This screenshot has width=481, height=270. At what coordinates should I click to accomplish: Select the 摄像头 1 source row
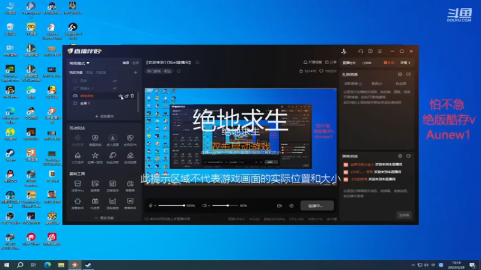103,88
